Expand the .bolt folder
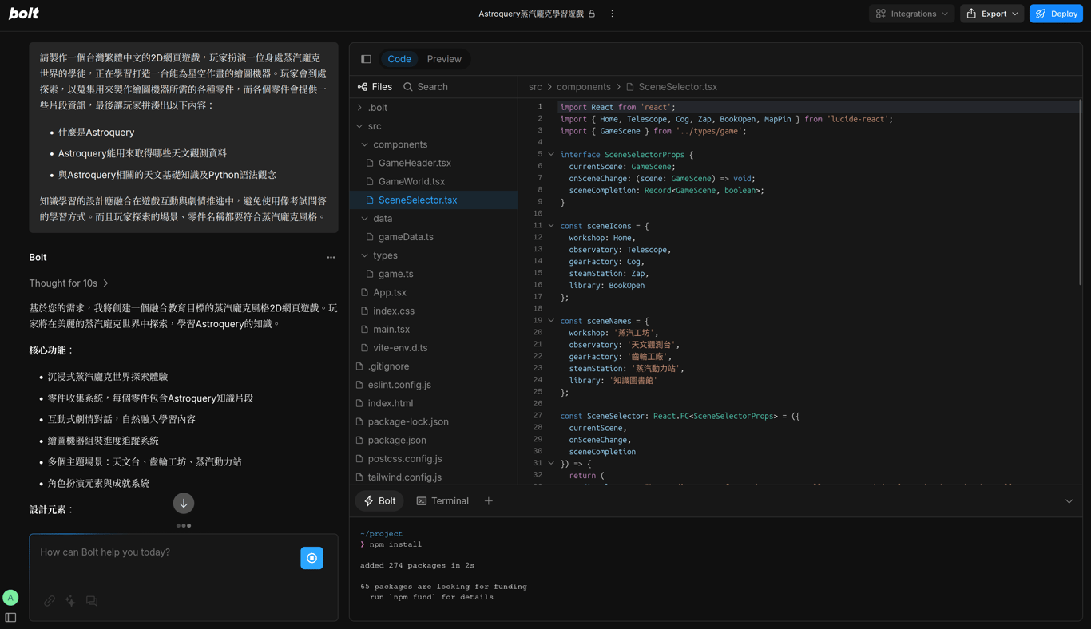 [378, 108]
